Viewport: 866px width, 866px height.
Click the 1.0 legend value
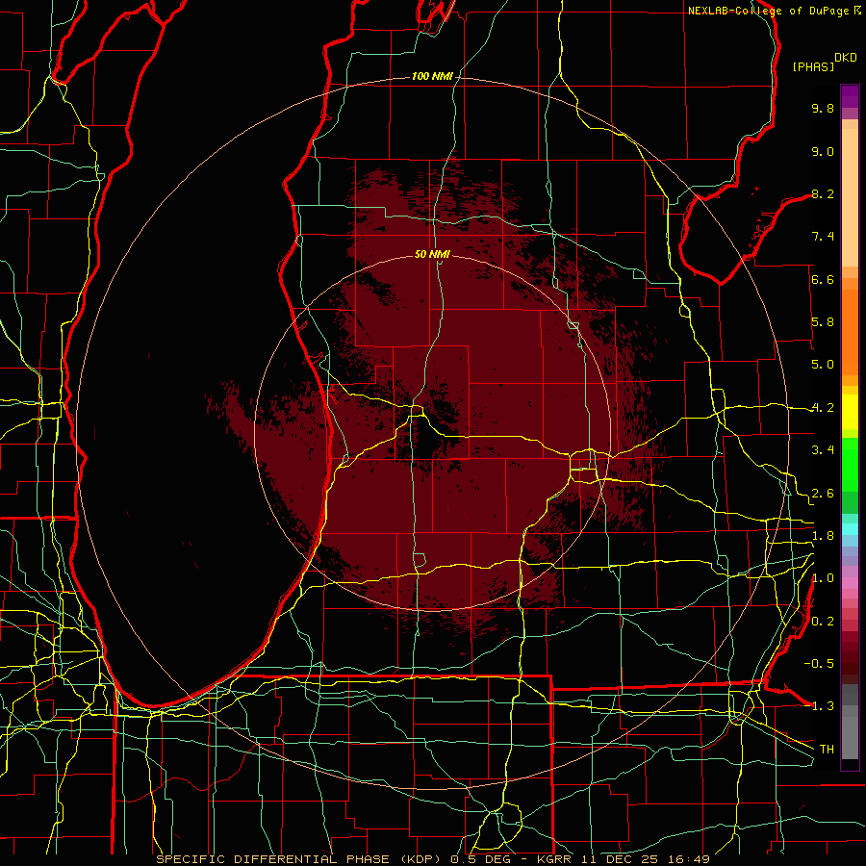pyautogui.click(x=823, y=578)
